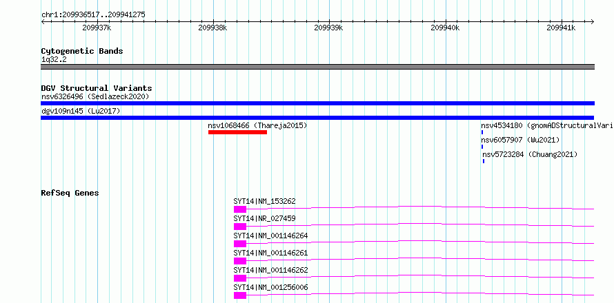Click the blue dgv109n145 variant bar
The width and height of the screenshot is (614, 303).
pos(317,118)
